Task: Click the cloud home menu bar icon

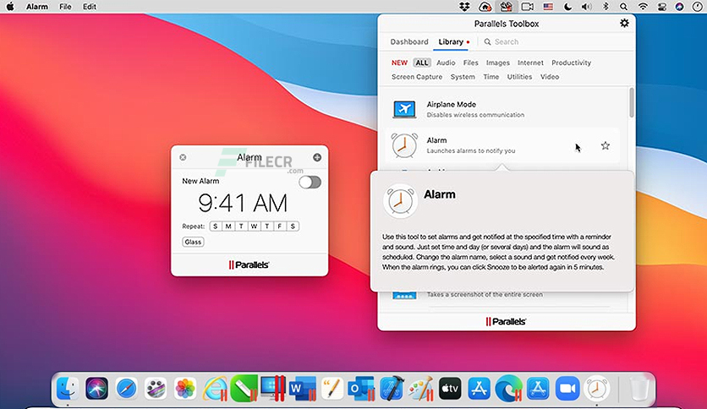Action: pyautogui.click(x=485, y=6)
